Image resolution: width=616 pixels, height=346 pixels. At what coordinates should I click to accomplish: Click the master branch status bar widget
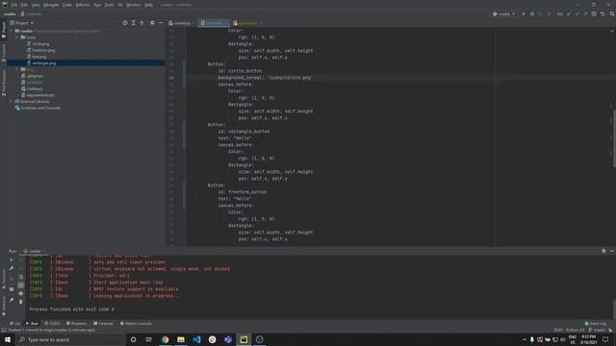[598, 330]
